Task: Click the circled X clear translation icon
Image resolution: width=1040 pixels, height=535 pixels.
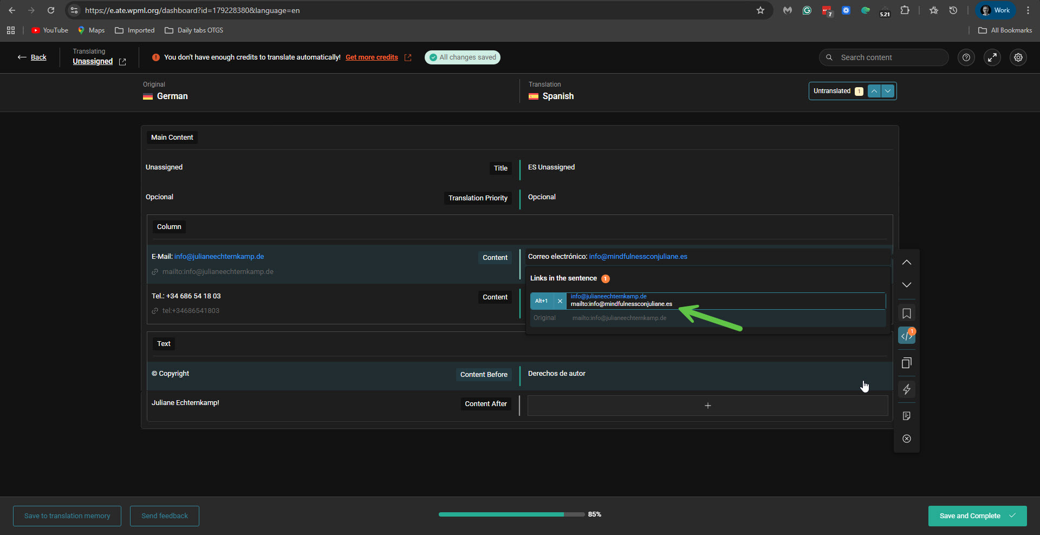Action: [x=906, y=439]
